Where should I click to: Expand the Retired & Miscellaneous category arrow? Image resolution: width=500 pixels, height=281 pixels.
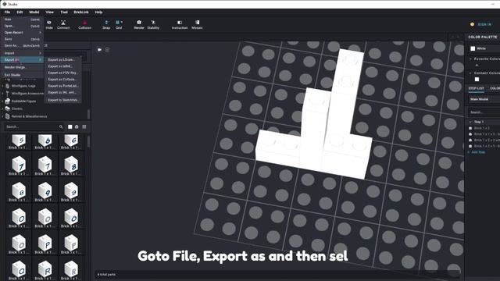(x=3, y=116)
